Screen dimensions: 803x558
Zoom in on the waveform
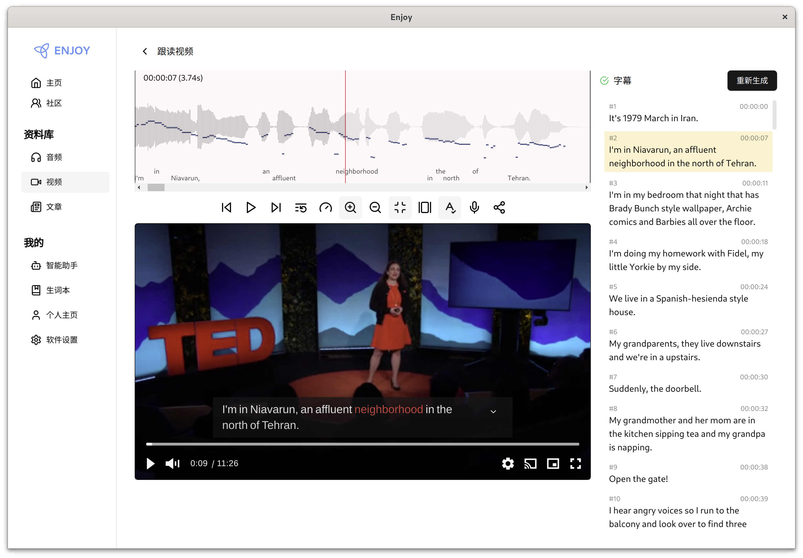pos(350,207)
